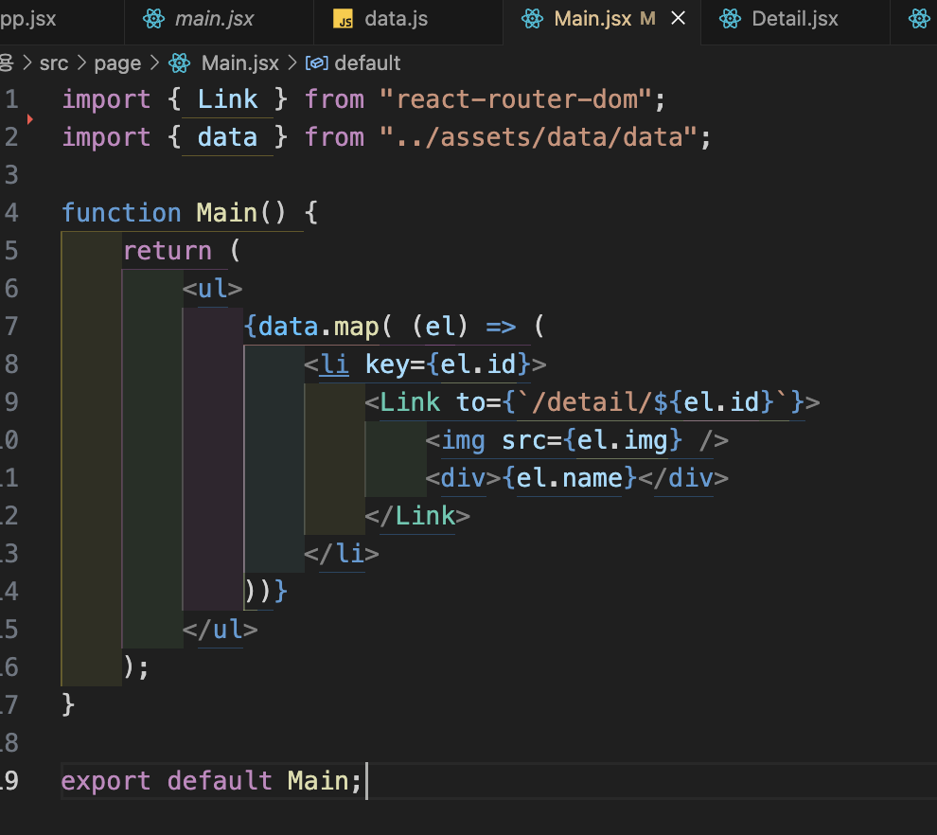Click the "react-router-dom" string

(515, 99)
